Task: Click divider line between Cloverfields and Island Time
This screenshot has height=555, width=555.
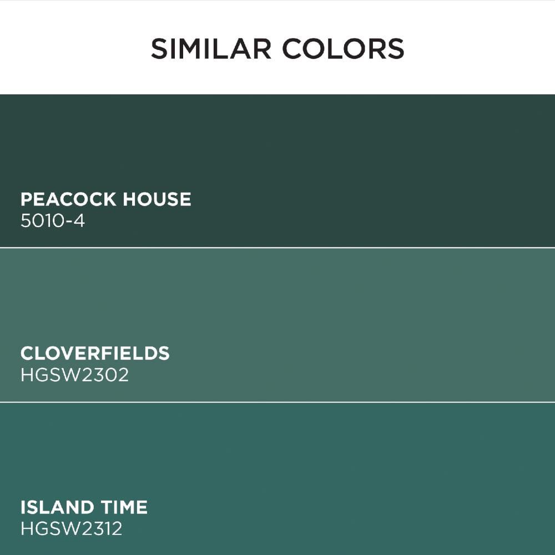Action: pos(277,402)
